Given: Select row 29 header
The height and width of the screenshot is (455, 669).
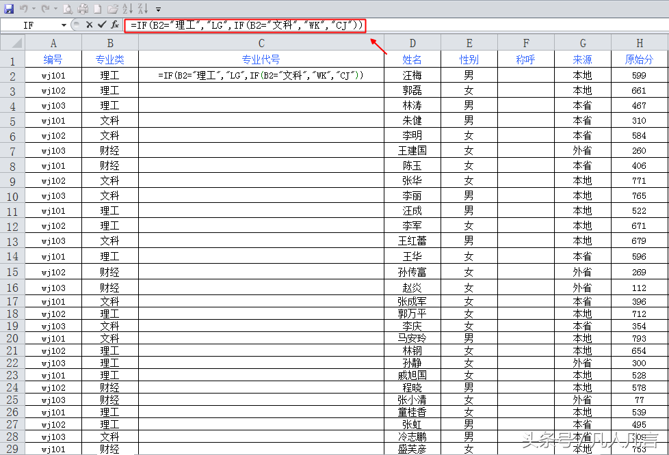Looking at the screenshot, I should tap(13, 449).
